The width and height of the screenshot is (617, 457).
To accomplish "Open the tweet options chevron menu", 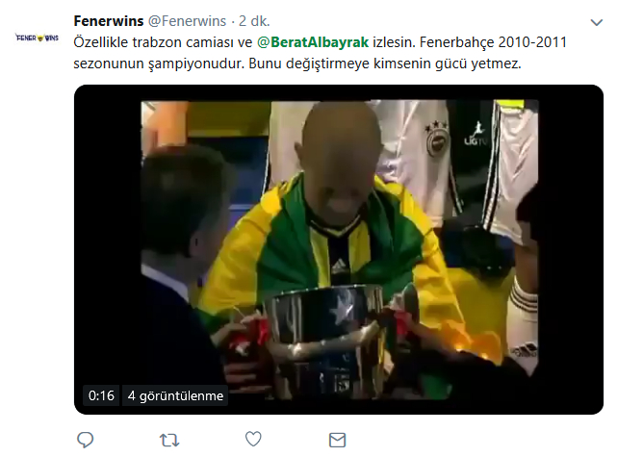I will pyautogui.click(x=597, y=22).
